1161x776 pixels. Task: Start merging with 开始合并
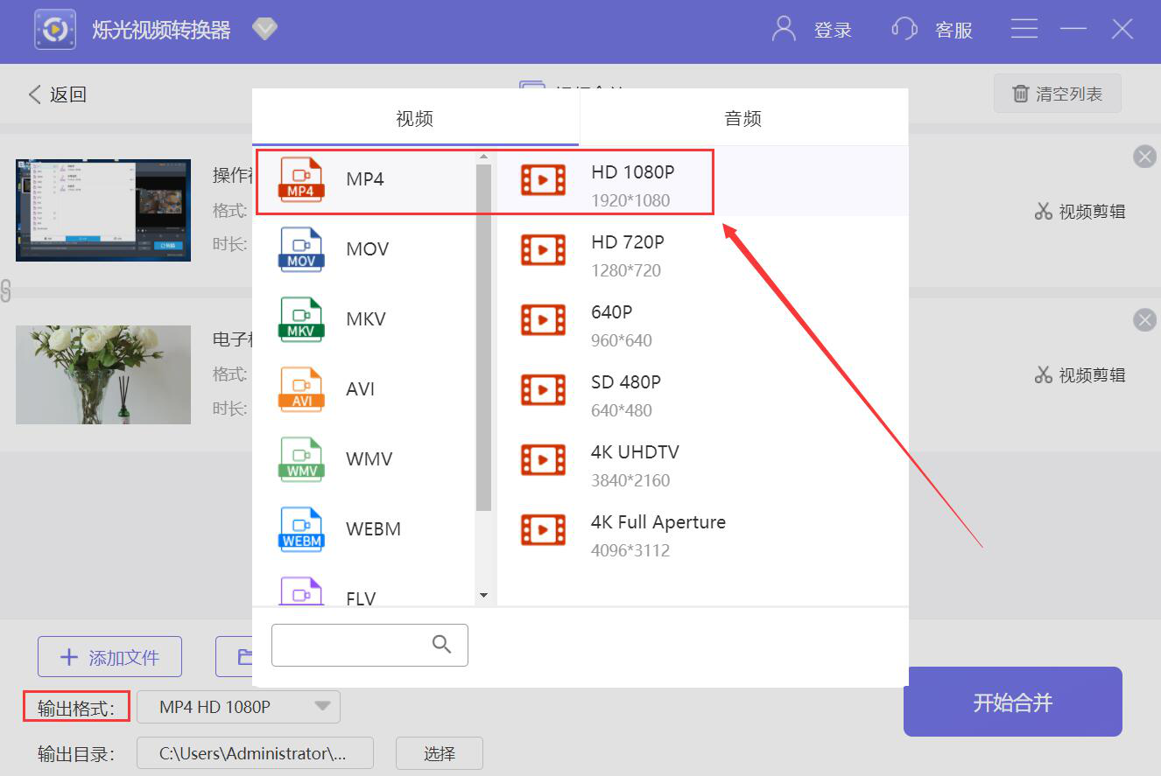coord(1013,702)
